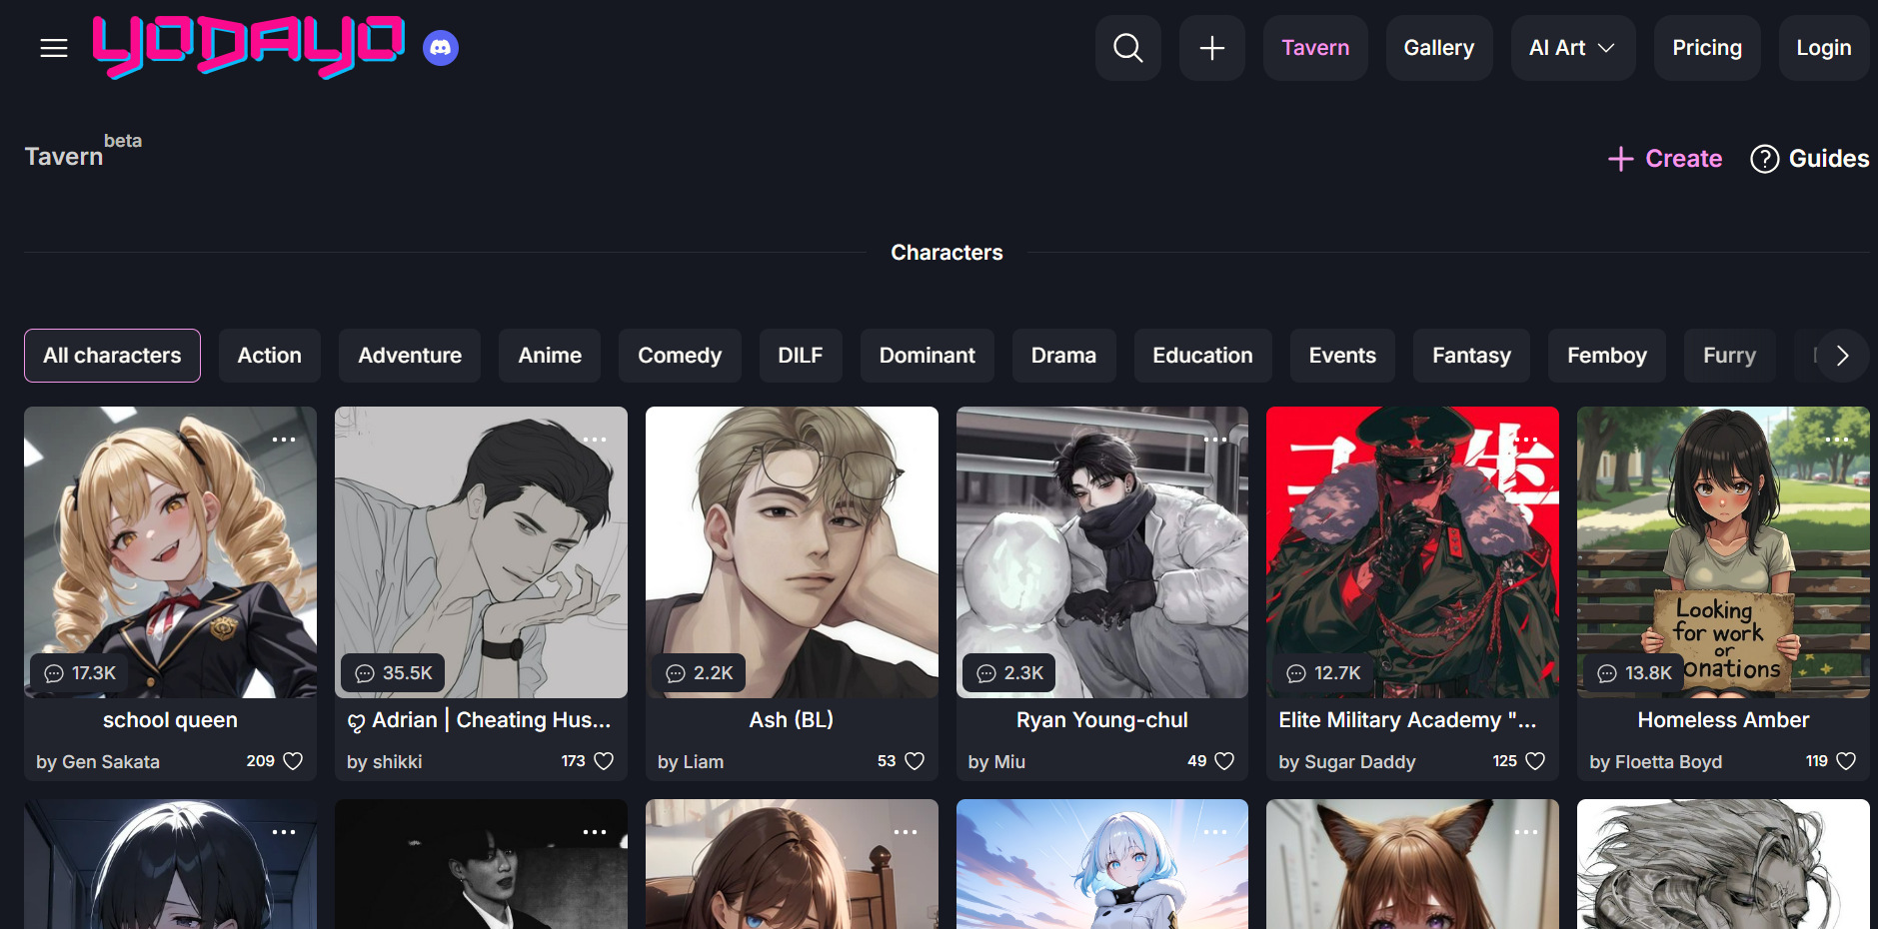The image size is (1878, 929).
Task: Filter by DILF category
Action: click(801, 356)
